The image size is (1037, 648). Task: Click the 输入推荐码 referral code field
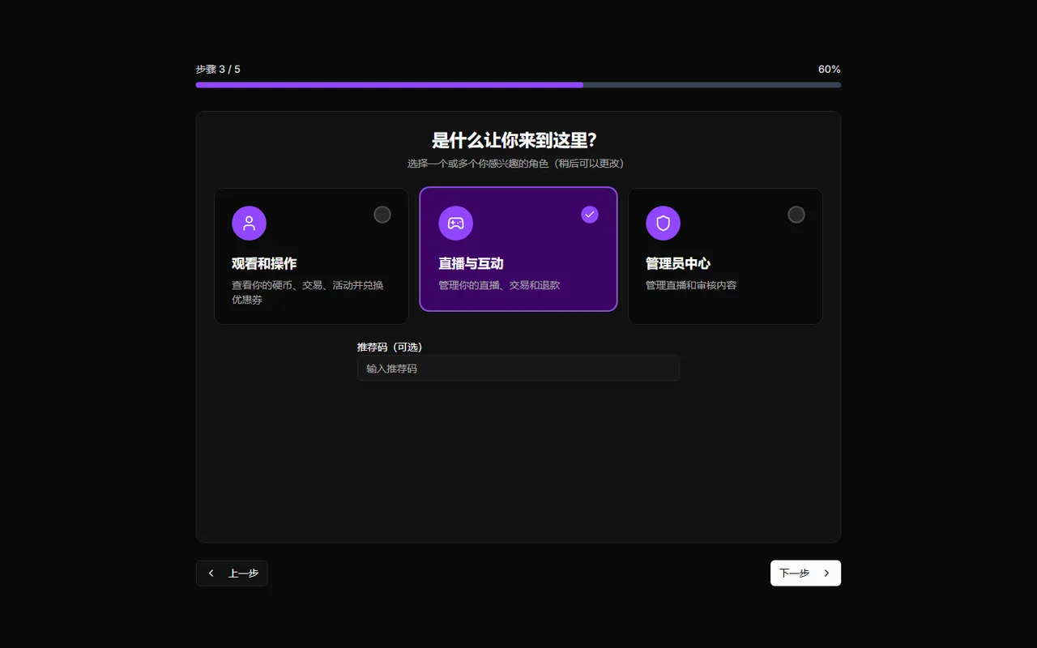[x=518, y=369]
